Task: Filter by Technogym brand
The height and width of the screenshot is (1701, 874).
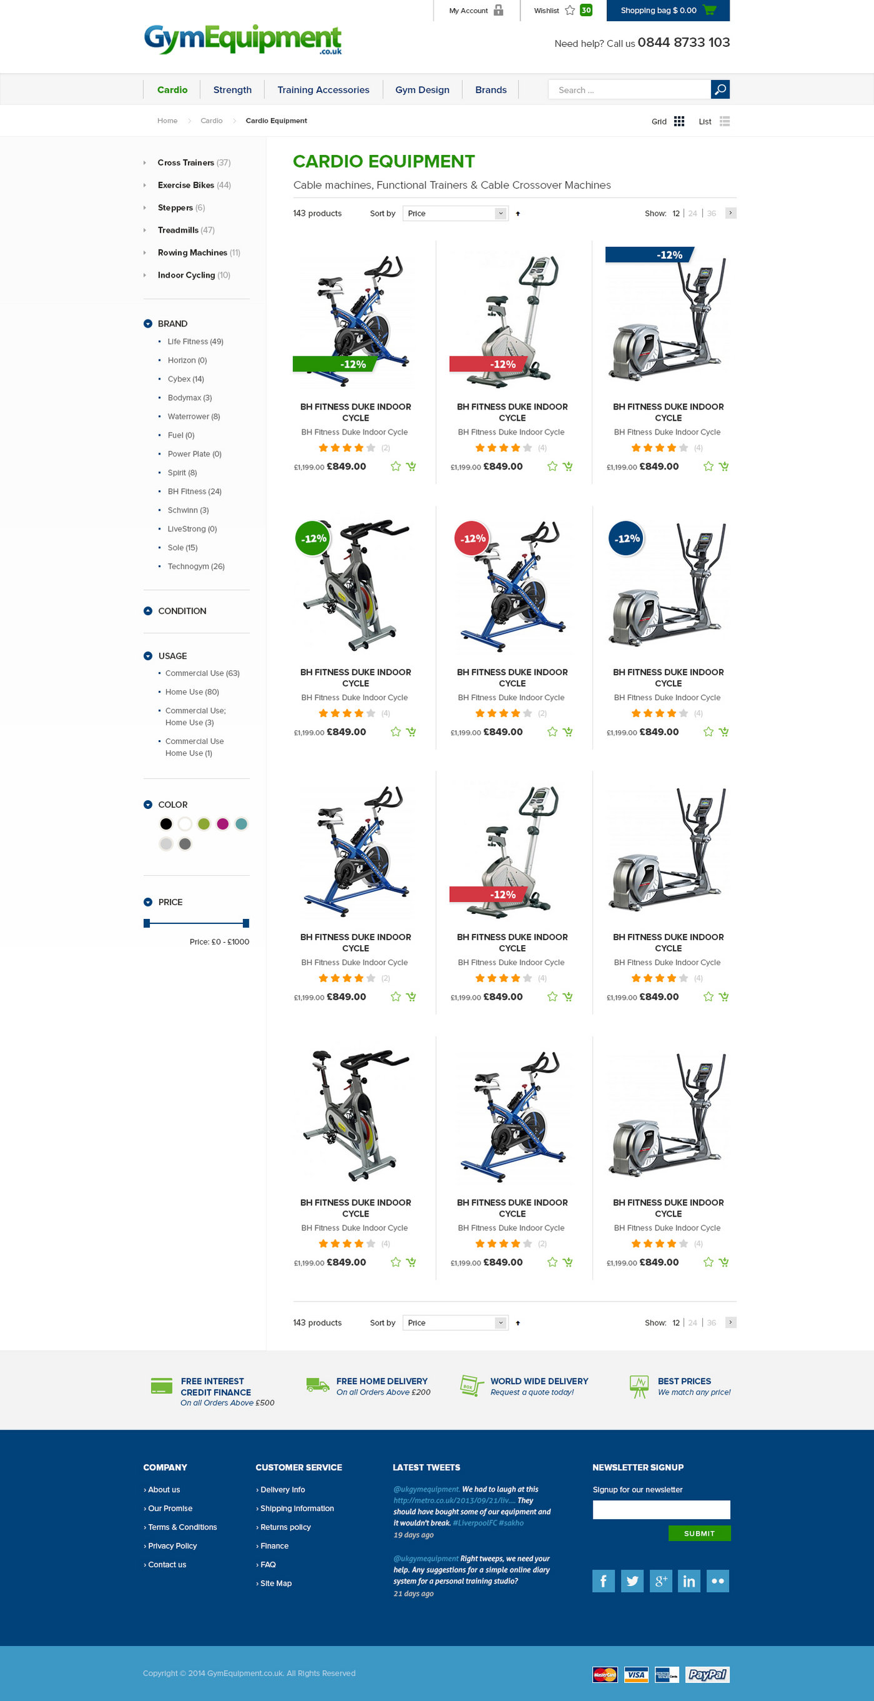Action: click(196, 566)
